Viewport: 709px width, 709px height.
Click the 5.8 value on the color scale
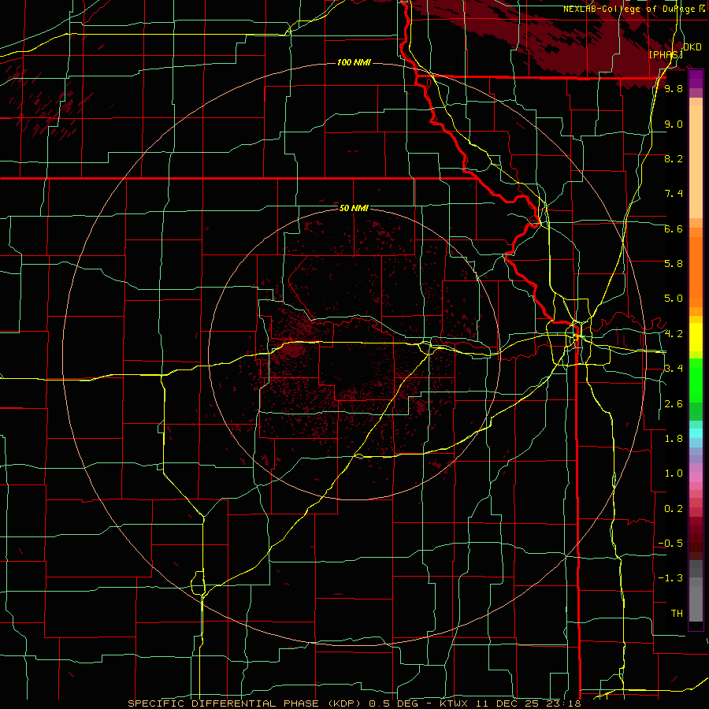point(674,264)
